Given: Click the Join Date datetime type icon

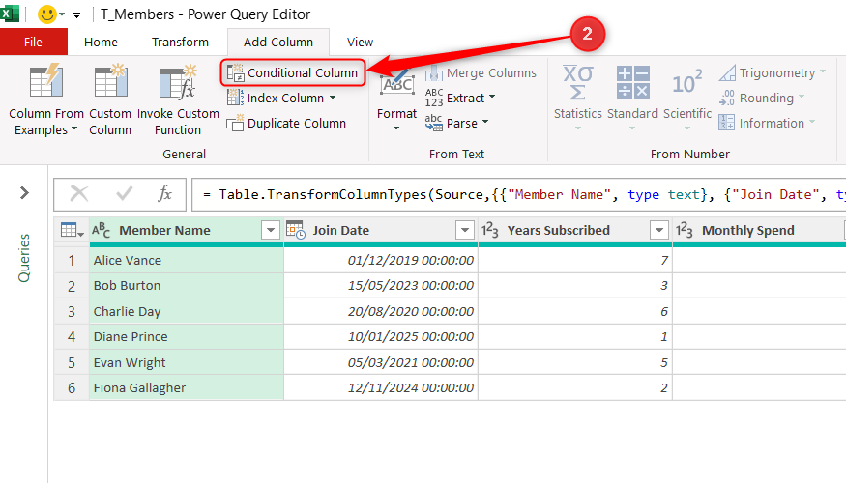Looking at the screenshot, I should pyautogui.click(x=296, y=230).
